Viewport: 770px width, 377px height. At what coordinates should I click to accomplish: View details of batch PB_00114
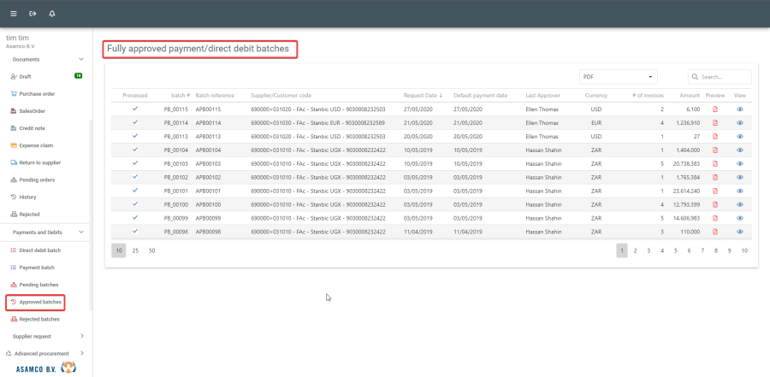740,123
